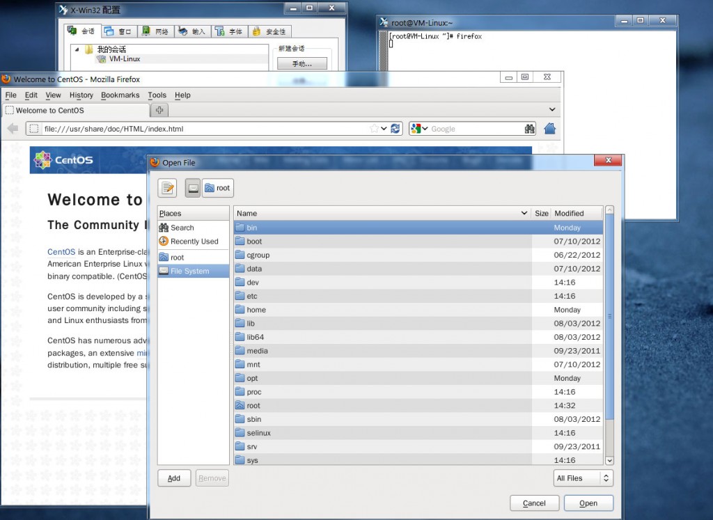Screen dimensions: 713x520
Task: Click Firefox back arrow button
Action: pyautogui.click(x=13, y=129)
